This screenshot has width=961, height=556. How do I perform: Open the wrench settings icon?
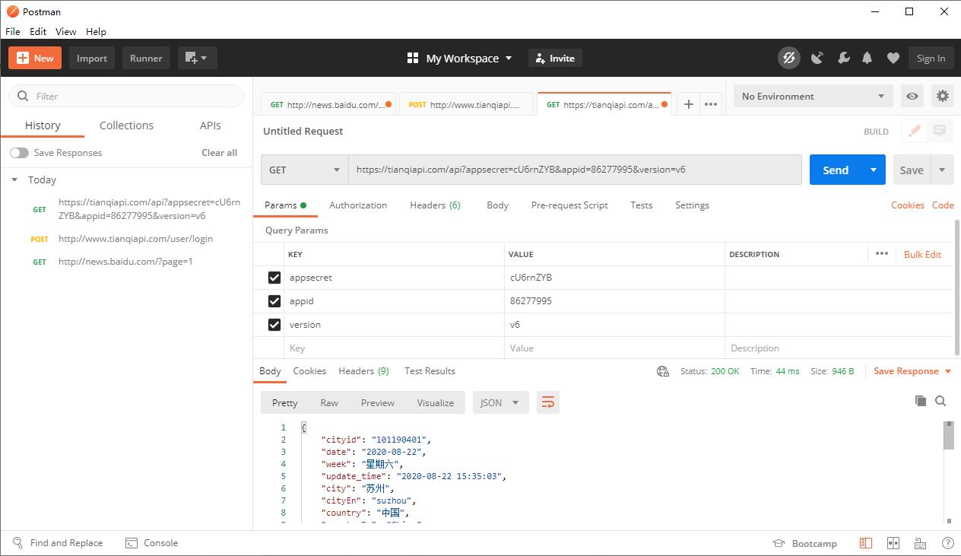pyautogui.click(x=843, y=58)
